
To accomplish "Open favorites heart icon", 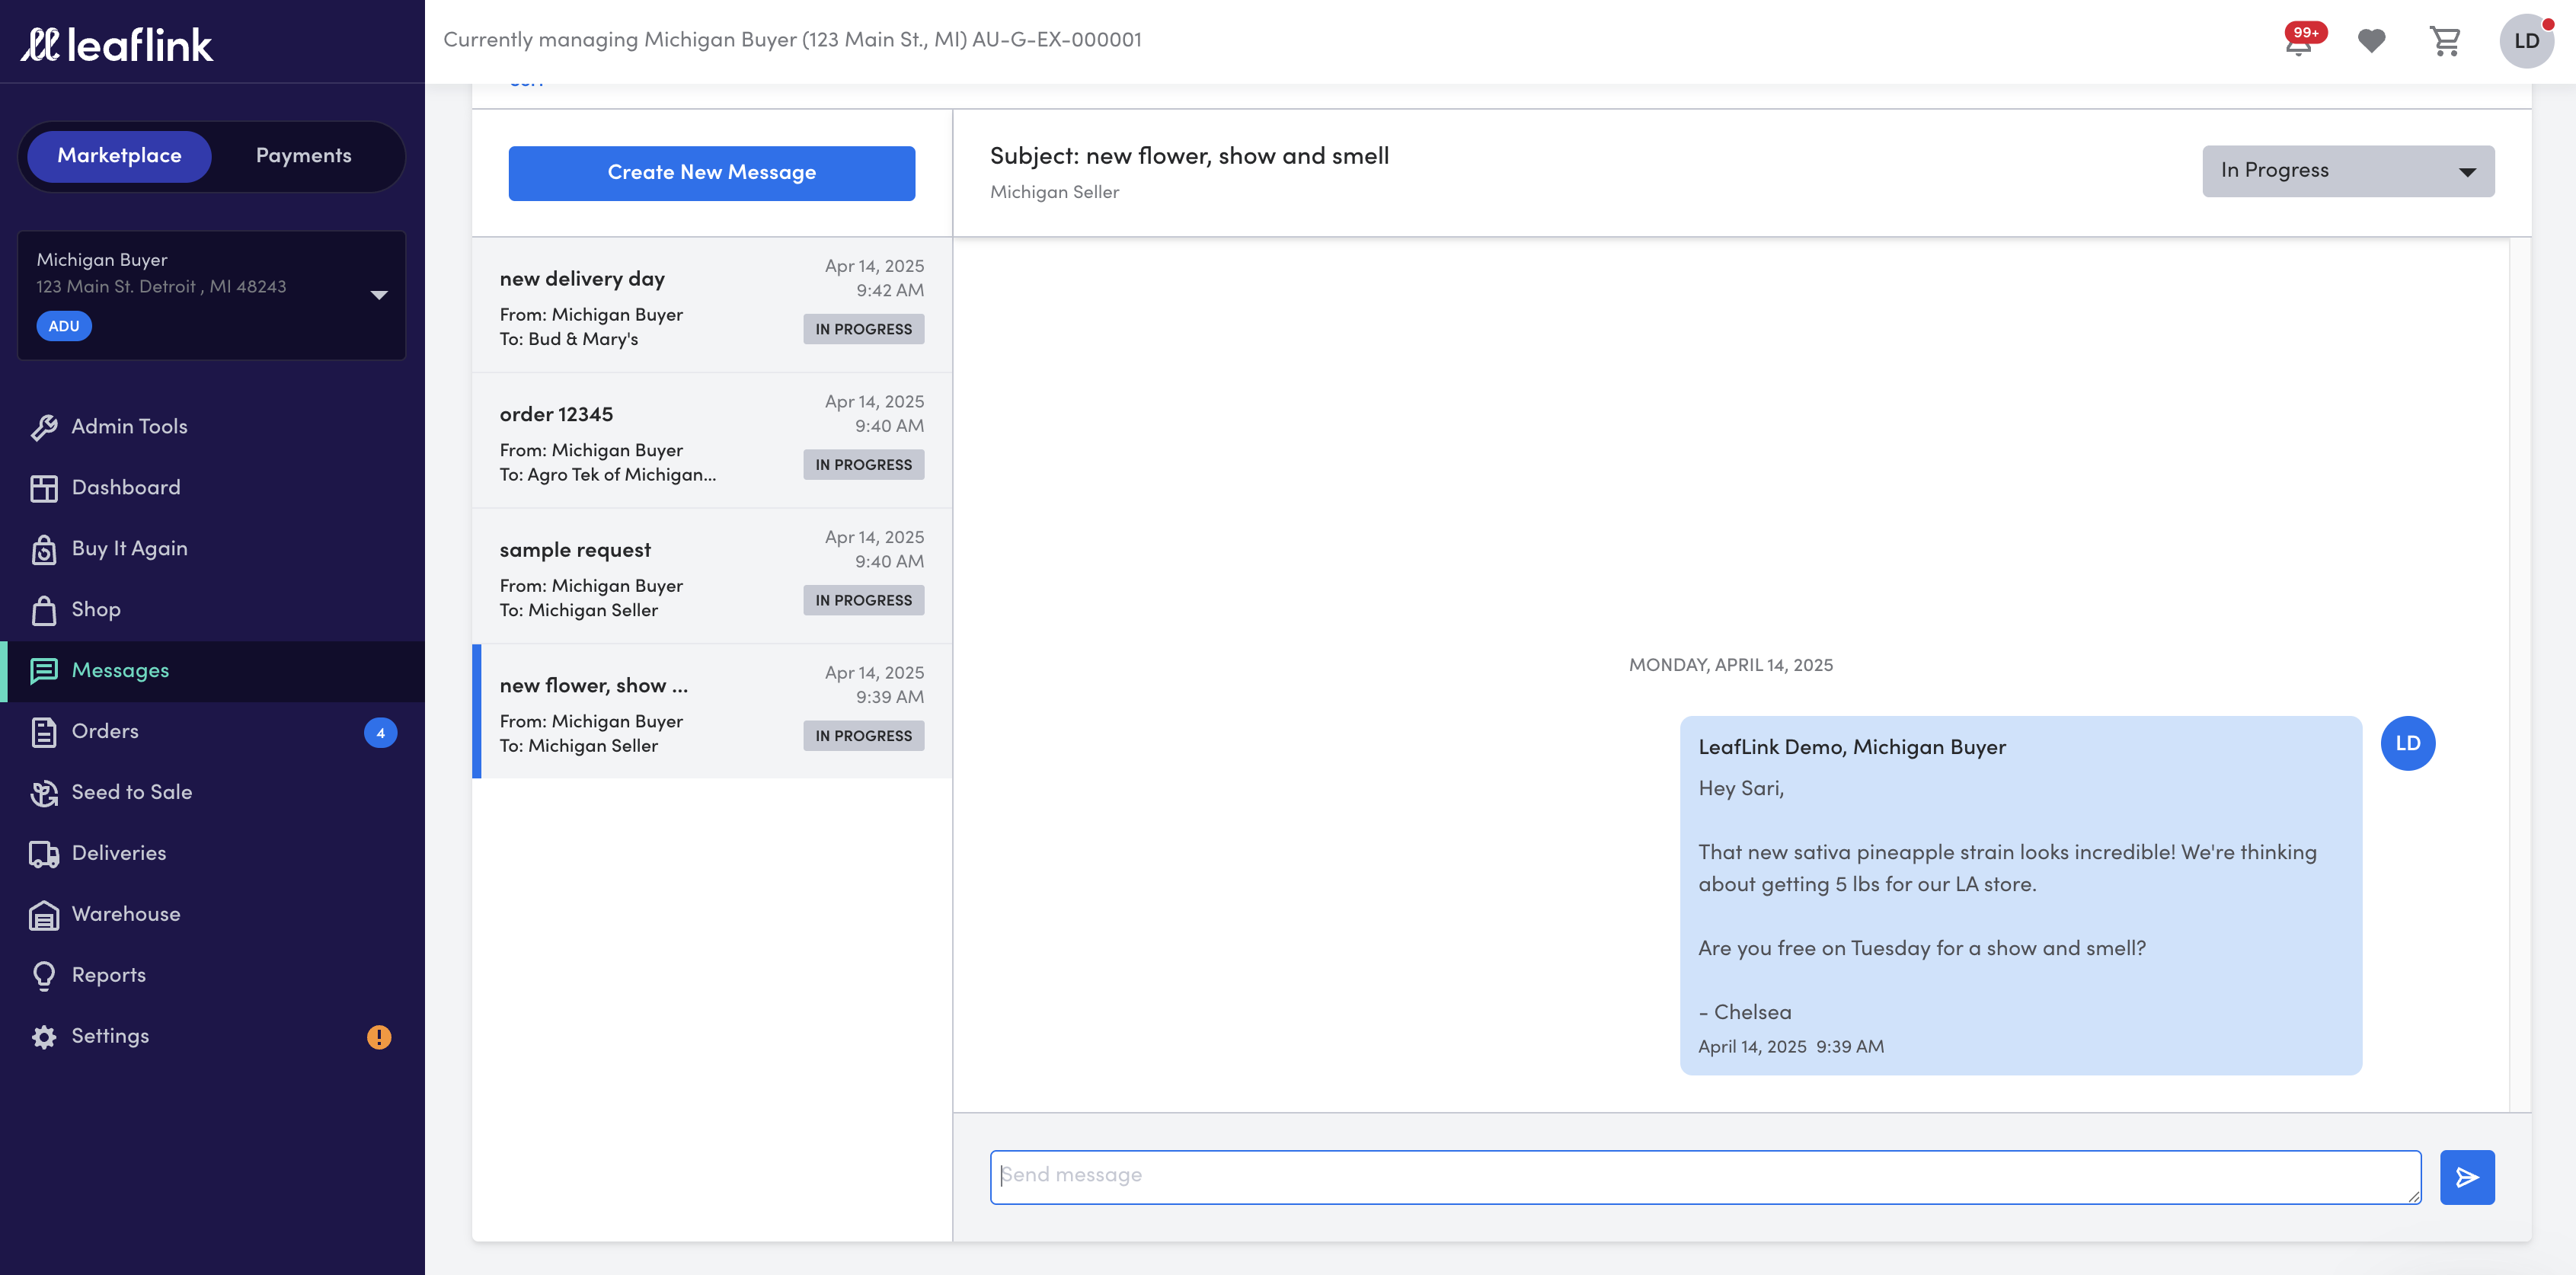I will point(2371,41).
